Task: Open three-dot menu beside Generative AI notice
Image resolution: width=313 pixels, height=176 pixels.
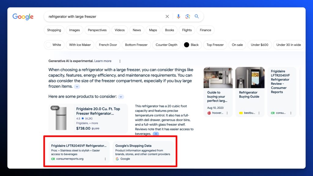Action: click(120, 61)
